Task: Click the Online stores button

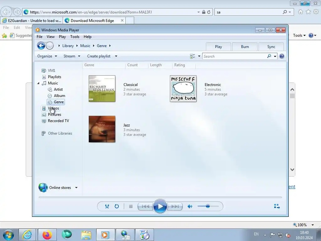Action: click(x=55, y=188)
